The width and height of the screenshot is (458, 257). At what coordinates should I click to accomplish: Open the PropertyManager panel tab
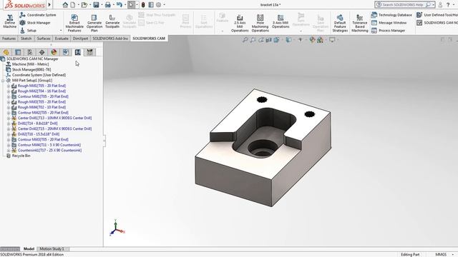click(x=18, y=52)
